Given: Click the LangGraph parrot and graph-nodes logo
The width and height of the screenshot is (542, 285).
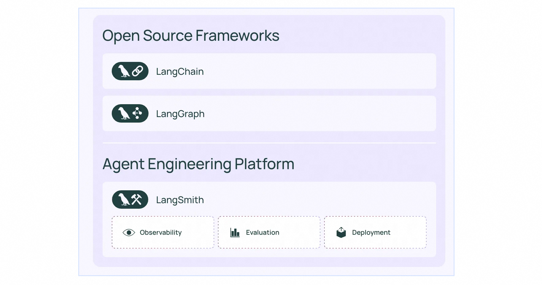Looking at the screenshot, I should tap(130, 113).
